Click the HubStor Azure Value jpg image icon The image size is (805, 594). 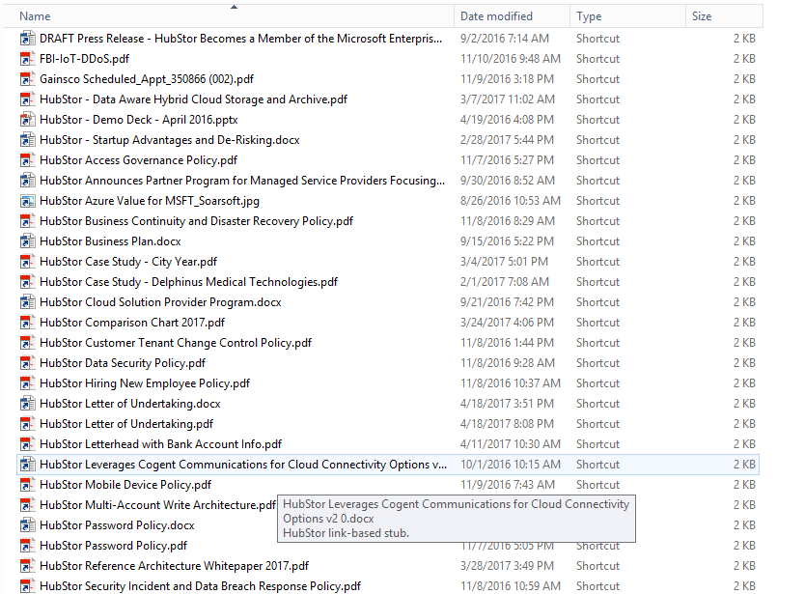point(27,201)
